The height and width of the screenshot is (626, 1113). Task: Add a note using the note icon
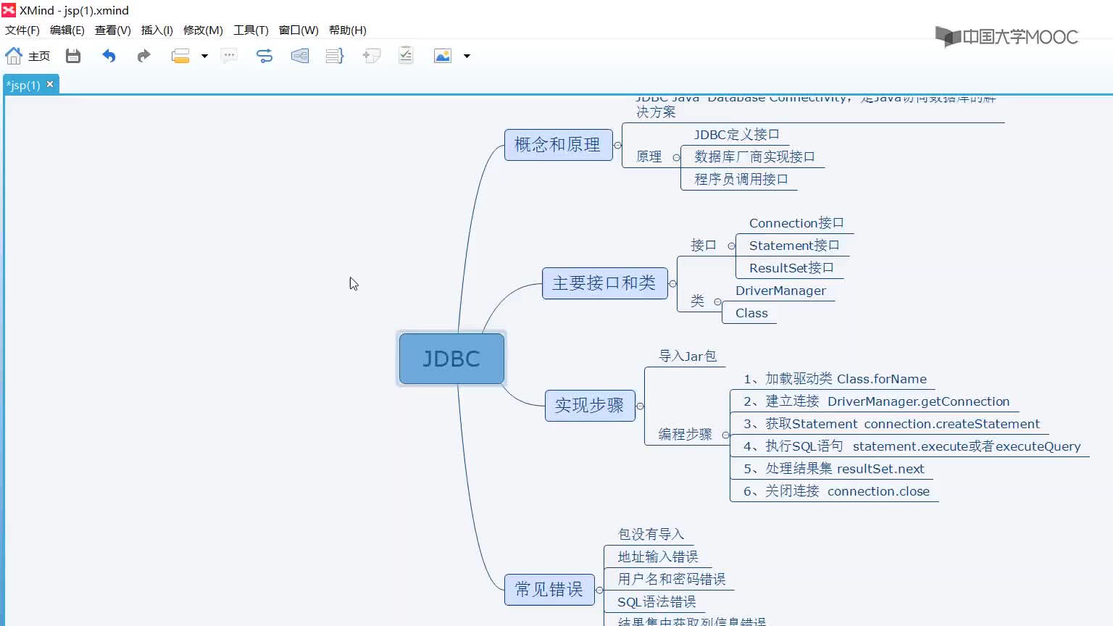[371, 56]
